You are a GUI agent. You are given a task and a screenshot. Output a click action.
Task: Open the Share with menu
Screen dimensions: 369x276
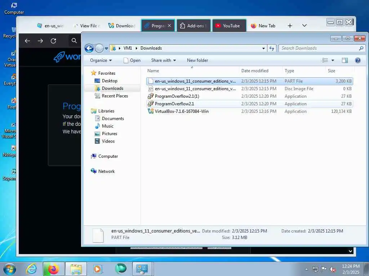[164, 60]
